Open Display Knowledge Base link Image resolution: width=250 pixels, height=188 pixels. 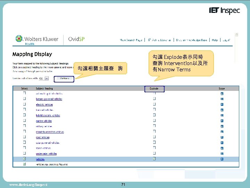click(x=191, y=40)
